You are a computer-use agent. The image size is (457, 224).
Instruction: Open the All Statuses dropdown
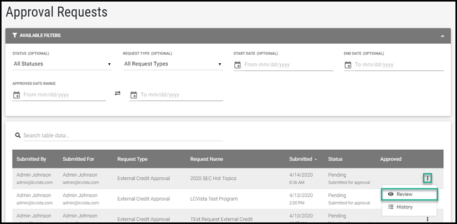pyautogui.click(x=62, y=64)
